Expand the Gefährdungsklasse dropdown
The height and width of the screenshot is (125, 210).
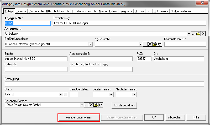point(90,44)
